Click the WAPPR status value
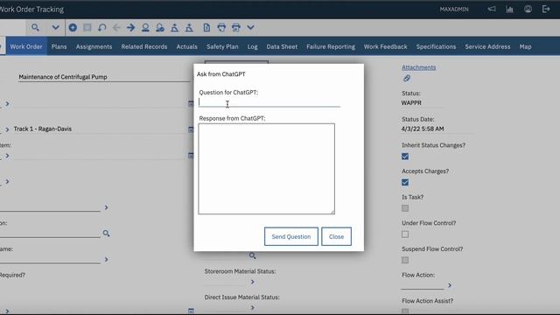This screenshot has height=315, width=560. tap(411, 103)
